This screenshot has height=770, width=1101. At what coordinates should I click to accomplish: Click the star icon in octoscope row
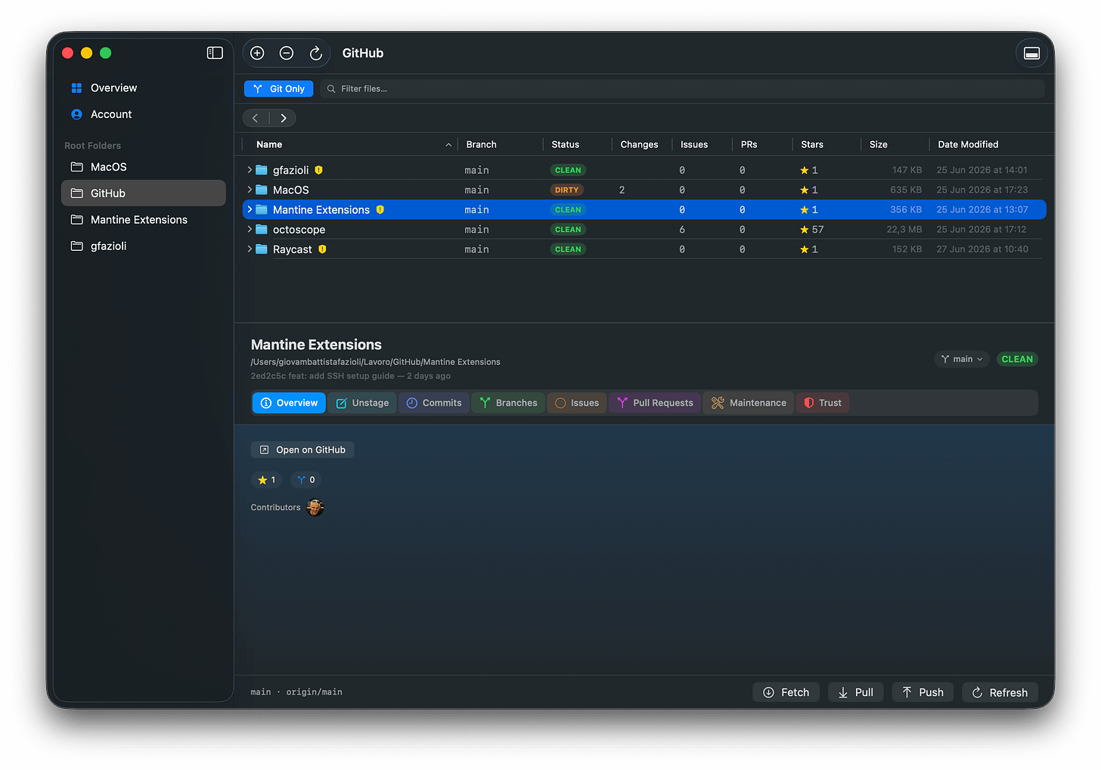tap(805, 229)
